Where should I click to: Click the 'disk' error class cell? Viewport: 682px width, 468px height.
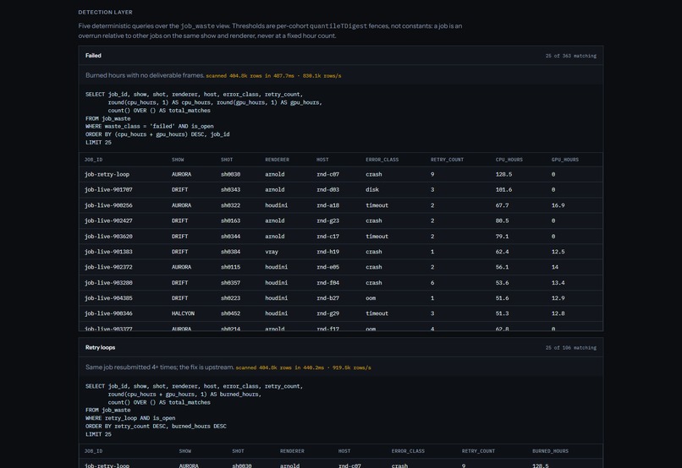[371, 190]
